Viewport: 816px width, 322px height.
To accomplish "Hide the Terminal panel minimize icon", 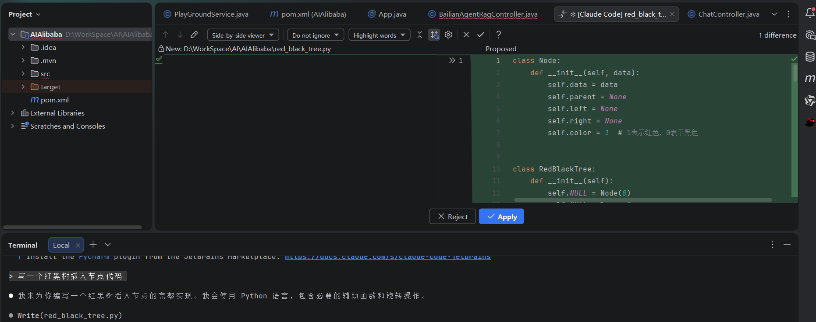I will coord(787,245).
